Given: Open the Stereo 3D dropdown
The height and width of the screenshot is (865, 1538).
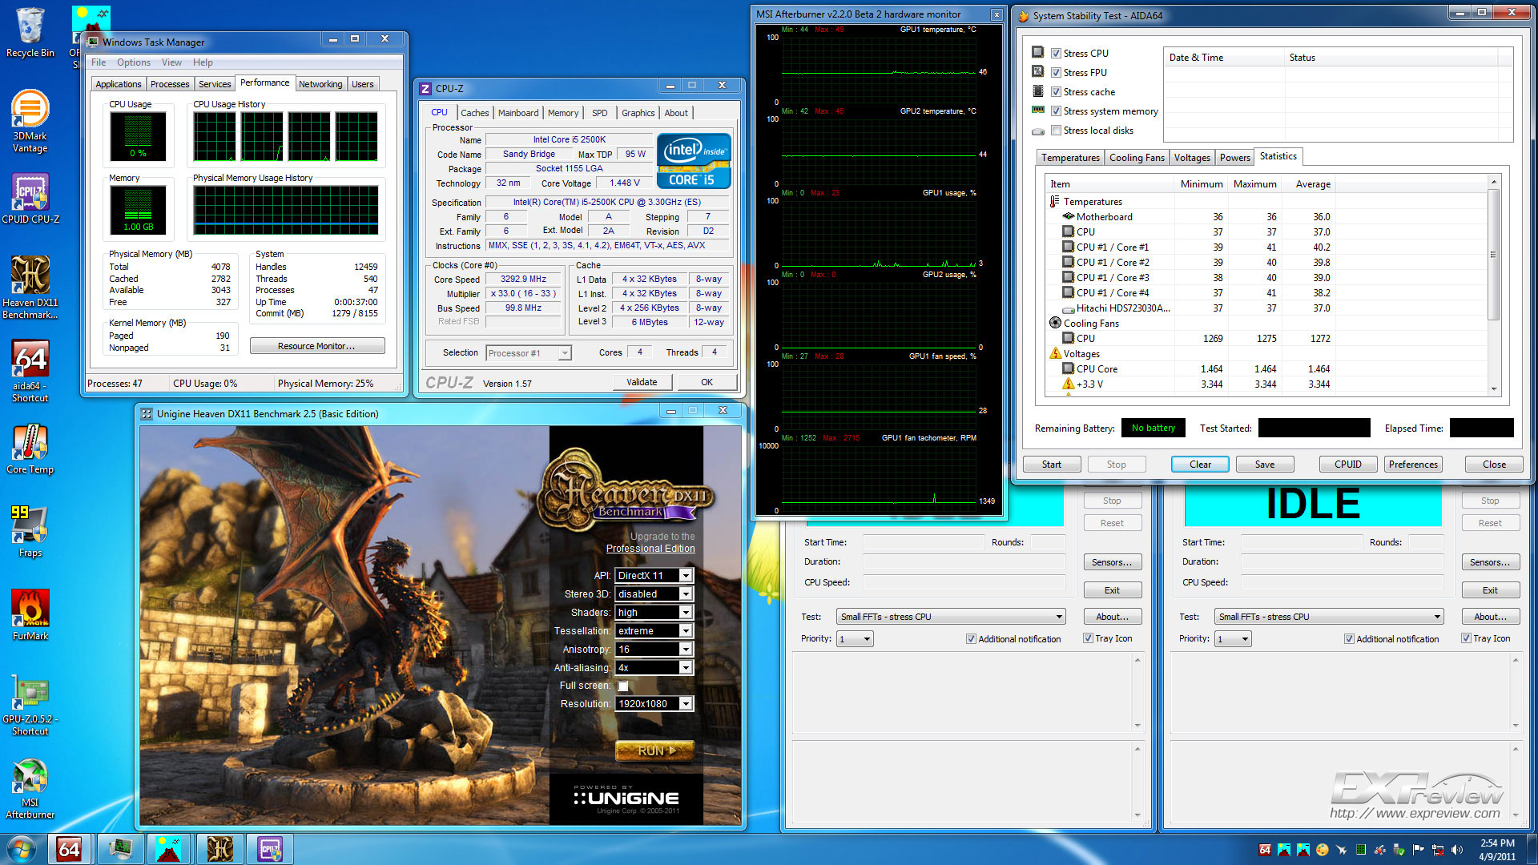Looking at the screenshot, I should [654, 593].
